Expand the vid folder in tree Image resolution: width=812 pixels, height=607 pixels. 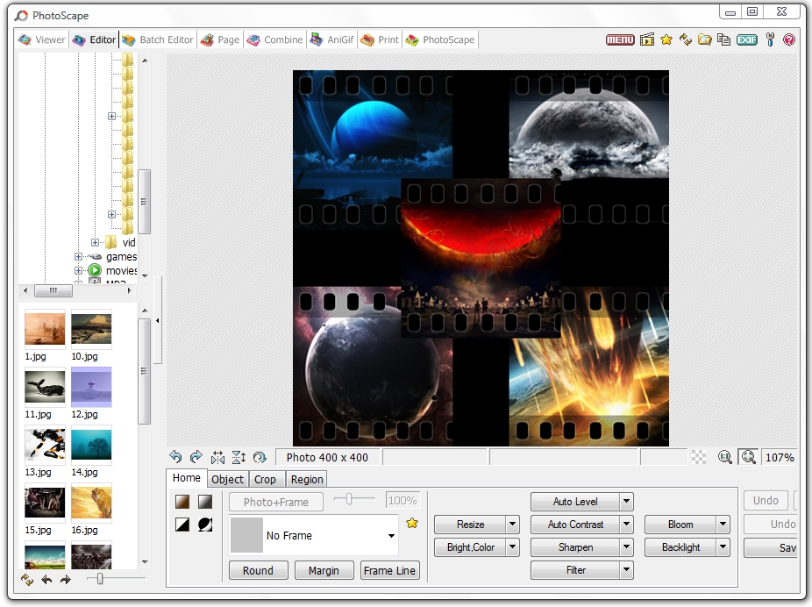pyautogui.click(x=95, y=242)
